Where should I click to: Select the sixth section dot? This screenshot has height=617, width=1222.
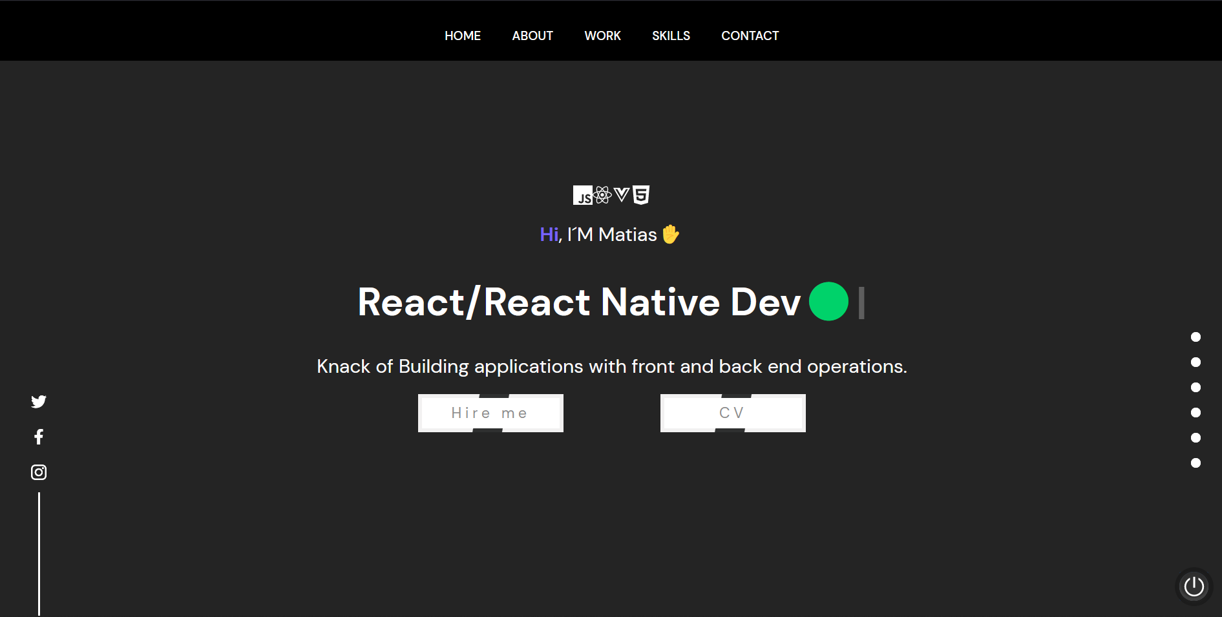click(1196, 463)
